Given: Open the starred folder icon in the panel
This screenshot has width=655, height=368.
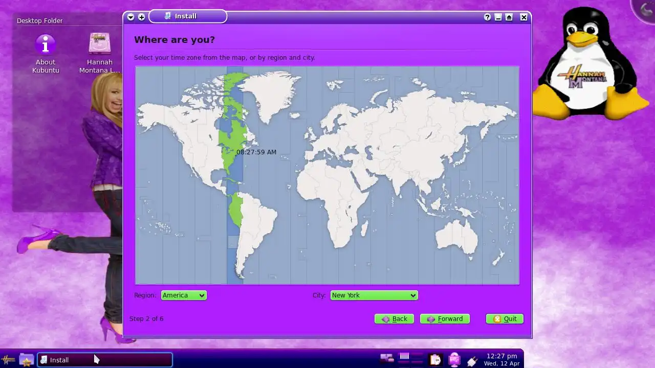Looking at the screenshot, I should coord(27,360).
